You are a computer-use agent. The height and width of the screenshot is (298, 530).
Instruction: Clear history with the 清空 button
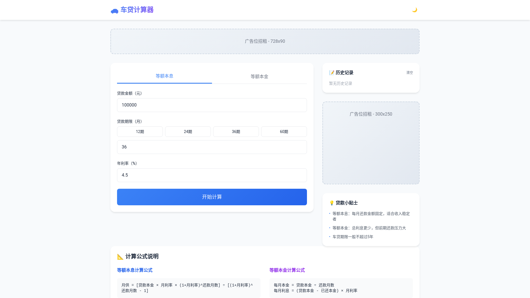pyautogui.click(x=410, y=73)
